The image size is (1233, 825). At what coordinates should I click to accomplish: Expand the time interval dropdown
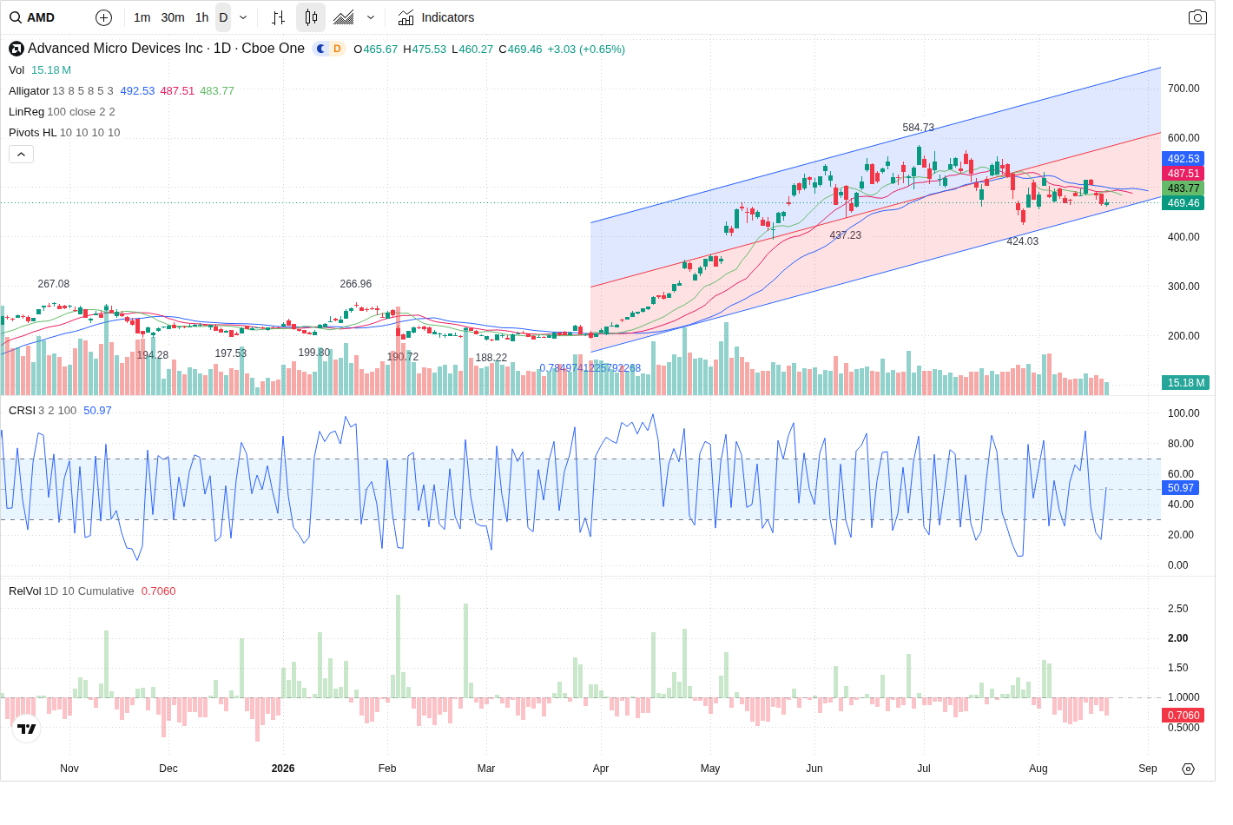243,17
